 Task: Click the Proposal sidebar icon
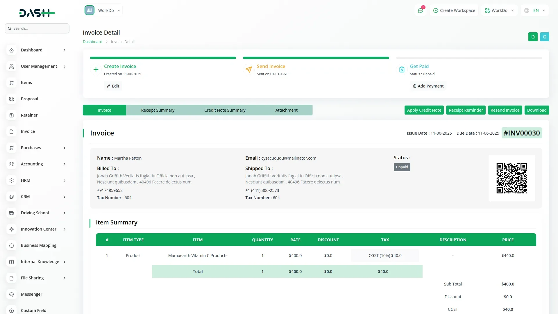[x=11, y=99]
